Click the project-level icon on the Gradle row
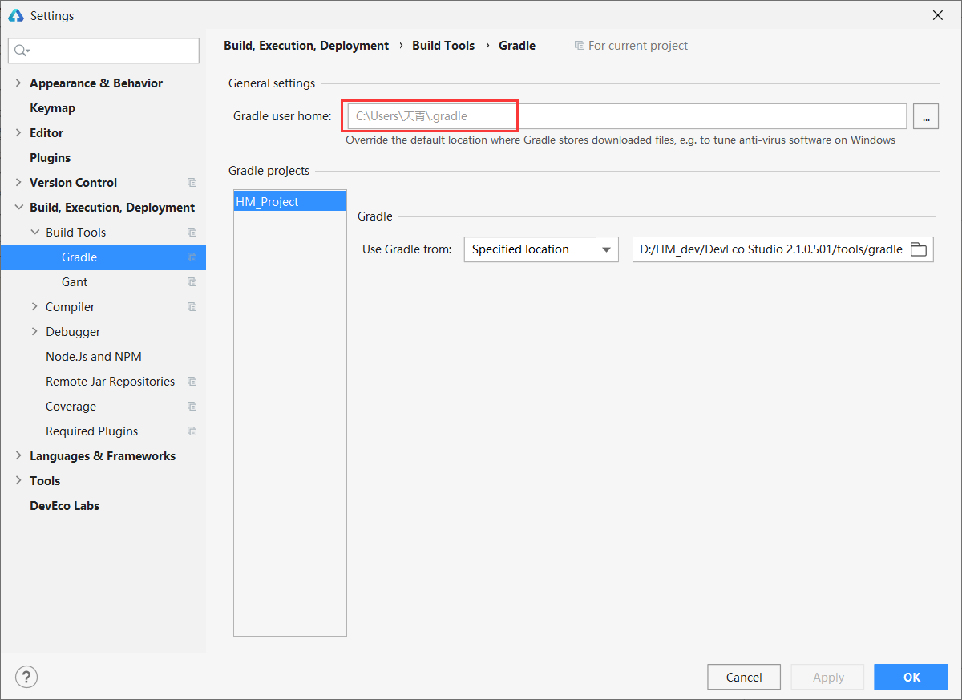This screenshot has width=962, height=700. coord(192,257)
